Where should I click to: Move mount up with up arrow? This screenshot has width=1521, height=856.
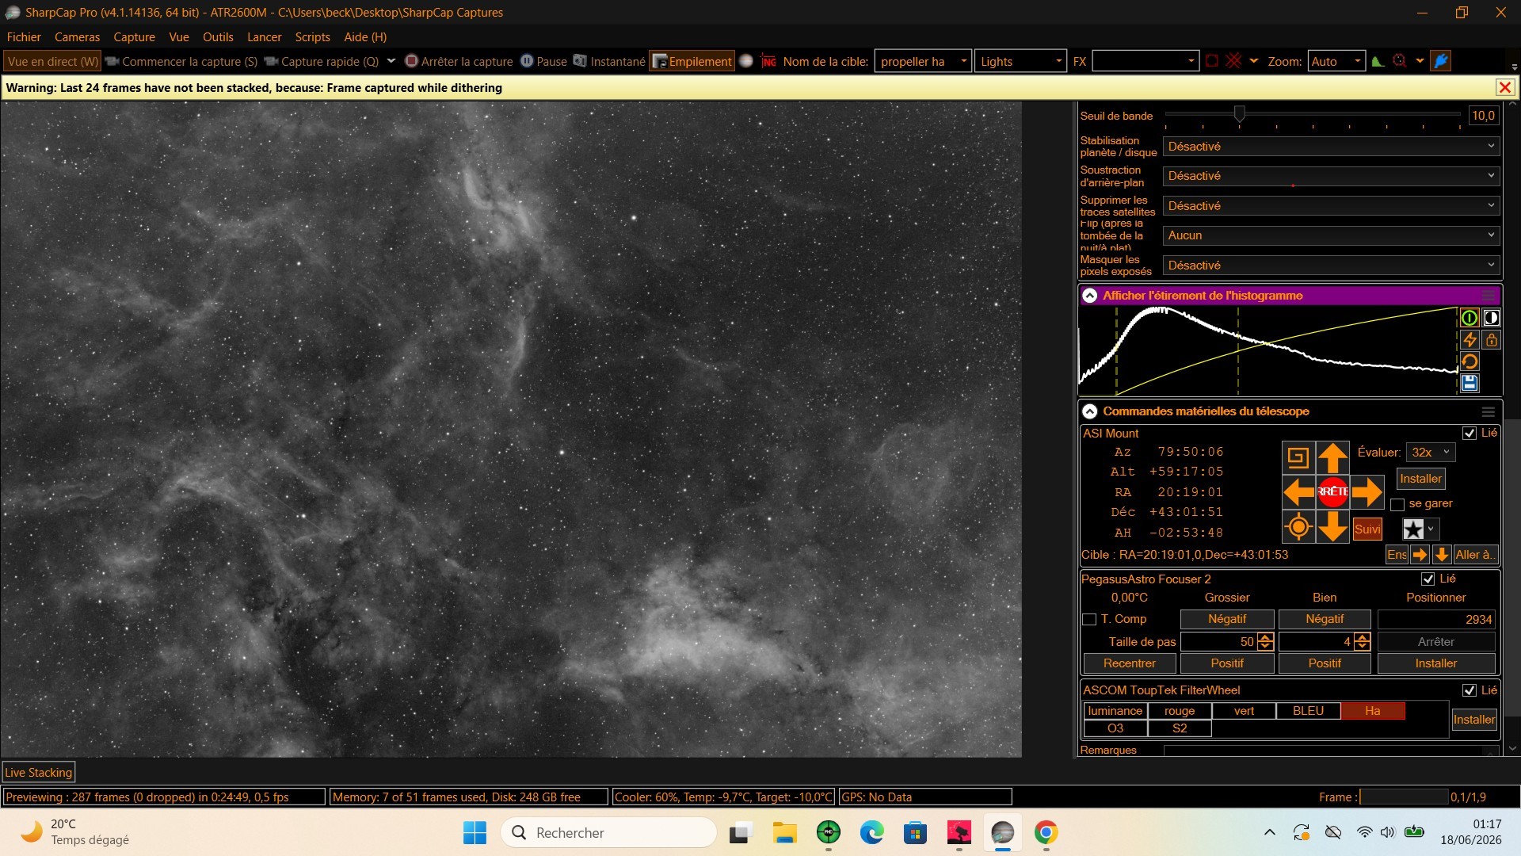pyautogui.click(x=1333, y=457)
